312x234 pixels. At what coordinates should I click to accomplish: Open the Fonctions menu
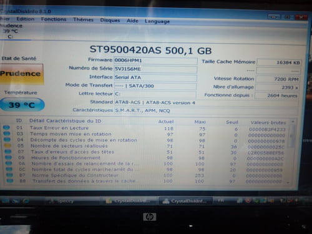click(x=54, y=19)
